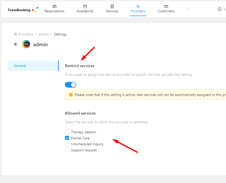Click the info icon at top right

point(219,9)
